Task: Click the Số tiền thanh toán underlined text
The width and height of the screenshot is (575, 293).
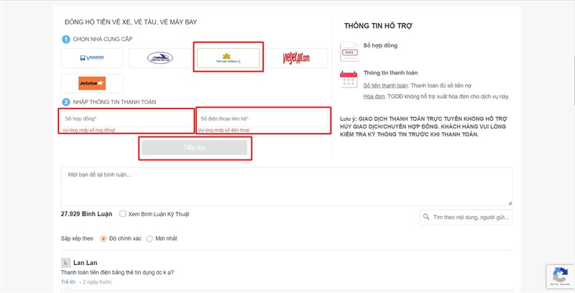Action: click(x=382, y=85)
